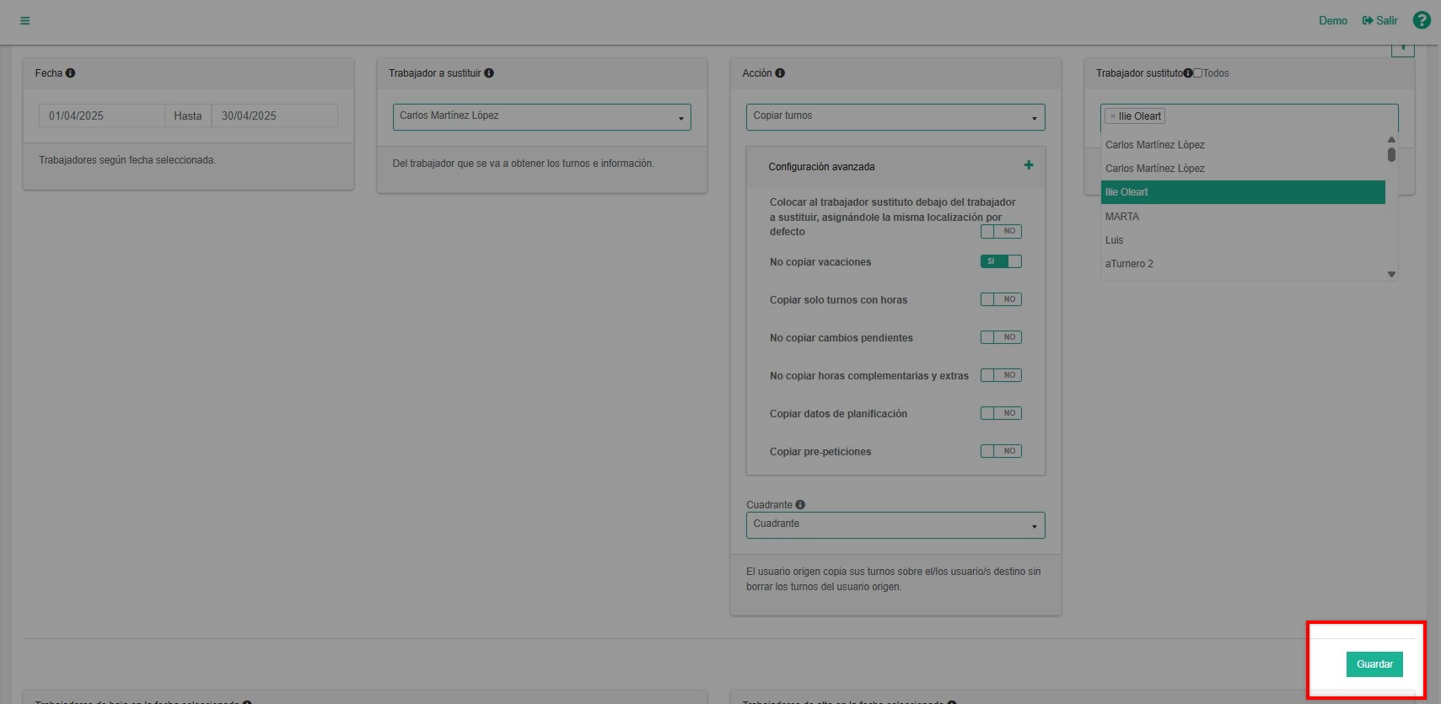Click the Guardar button
Viewport: 1441px width, 704px height.
1374,664
